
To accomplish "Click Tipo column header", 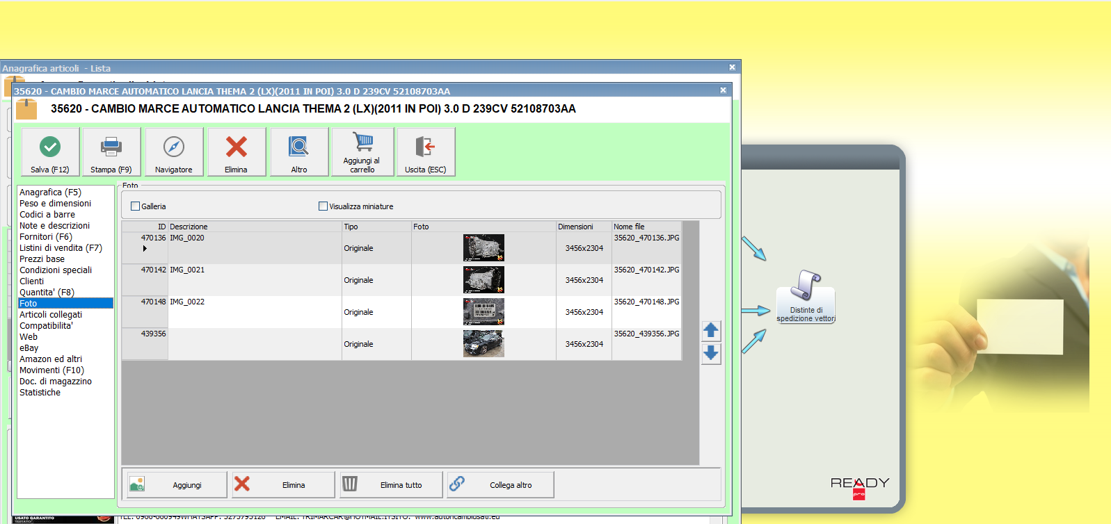I will tap(376, 227).
